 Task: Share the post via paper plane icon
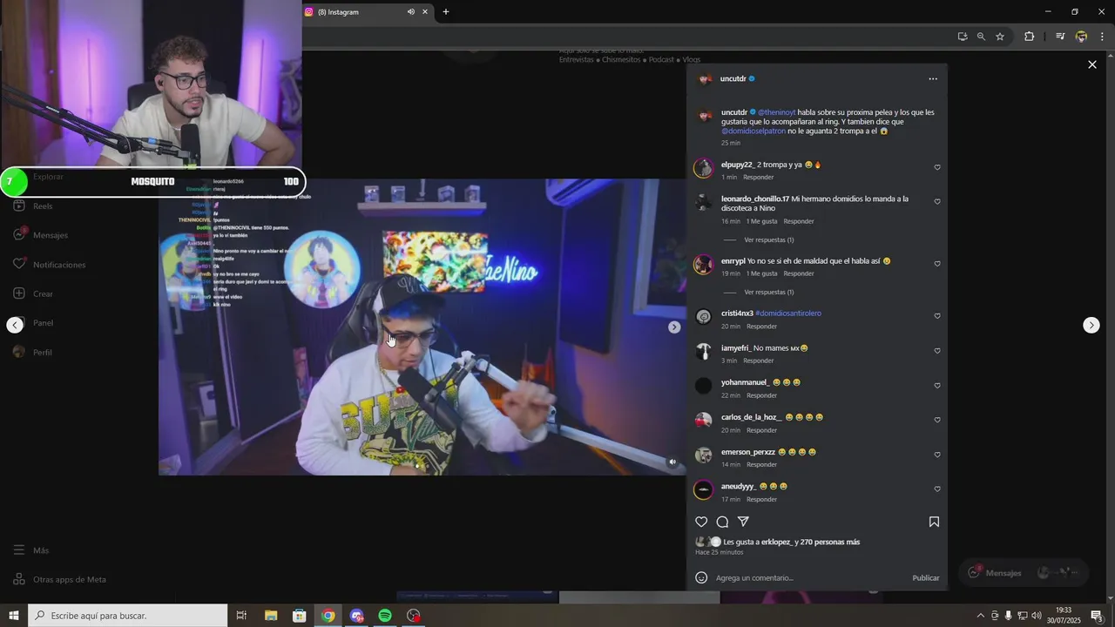[x=743, y=522]
